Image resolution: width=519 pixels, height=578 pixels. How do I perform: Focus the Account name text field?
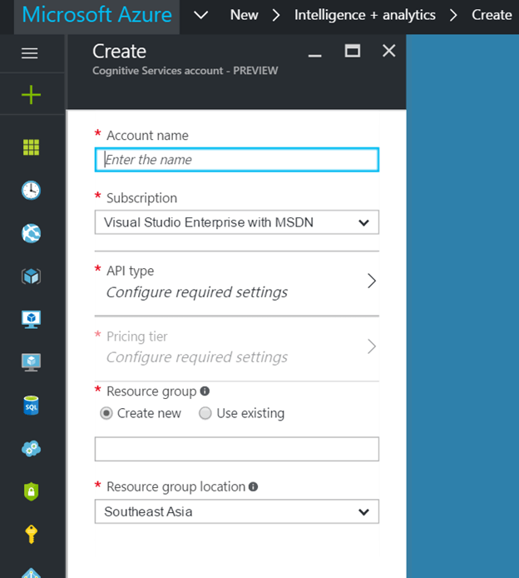[x=237, y=159]
